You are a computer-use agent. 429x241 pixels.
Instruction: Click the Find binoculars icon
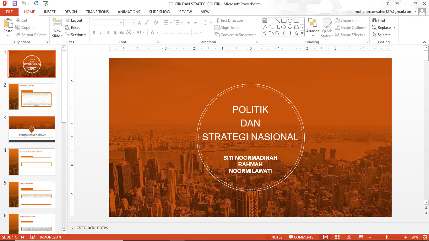tap(374, 20)
